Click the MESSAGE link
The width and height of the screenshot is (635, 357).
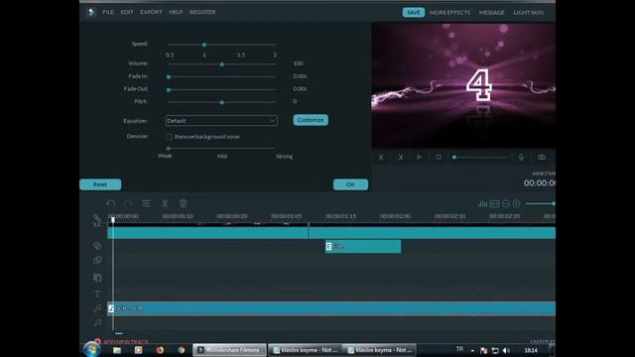tap(492, 13)
